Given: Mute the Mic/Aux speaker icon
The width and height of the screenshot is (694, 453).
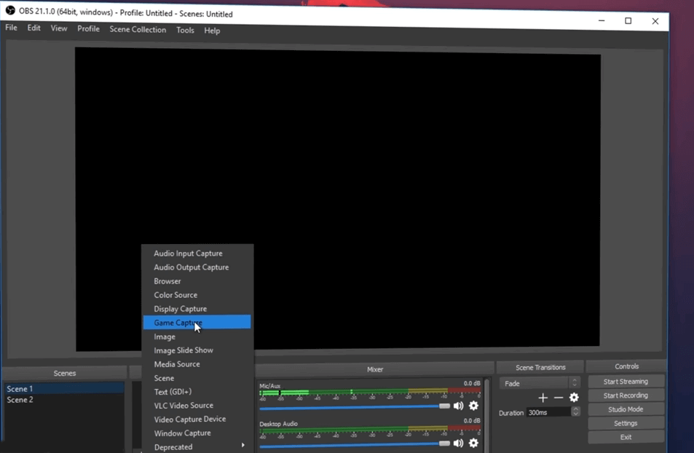Looking at the screenshot, I should click(x=458, y=406).
